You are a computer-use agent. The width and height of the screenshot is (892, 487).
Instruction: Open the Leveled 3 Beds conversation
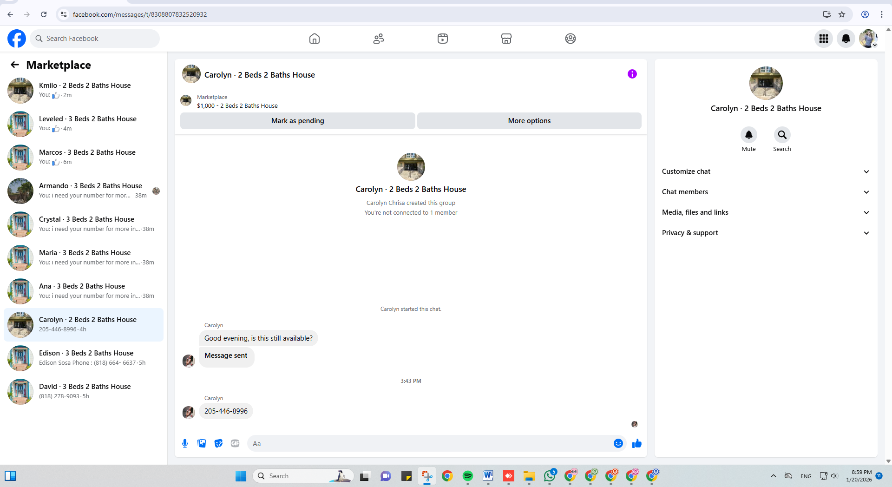tap(84, 124)
